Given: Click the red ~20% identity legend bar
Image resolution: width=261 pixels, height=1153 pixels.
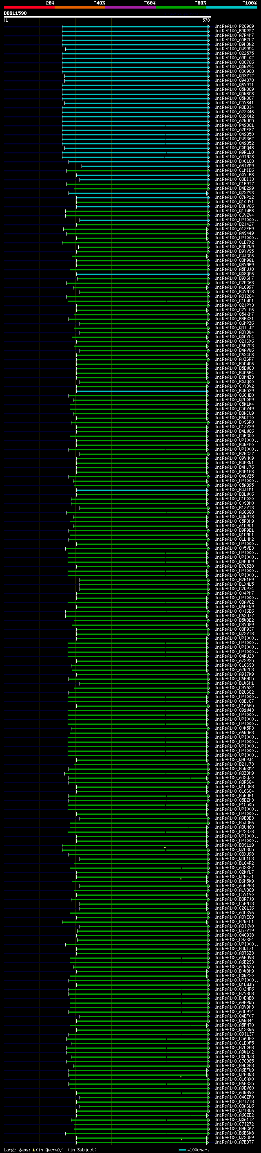Looking at the screenshot, I should pyautogui.click(x=29, y=7).
